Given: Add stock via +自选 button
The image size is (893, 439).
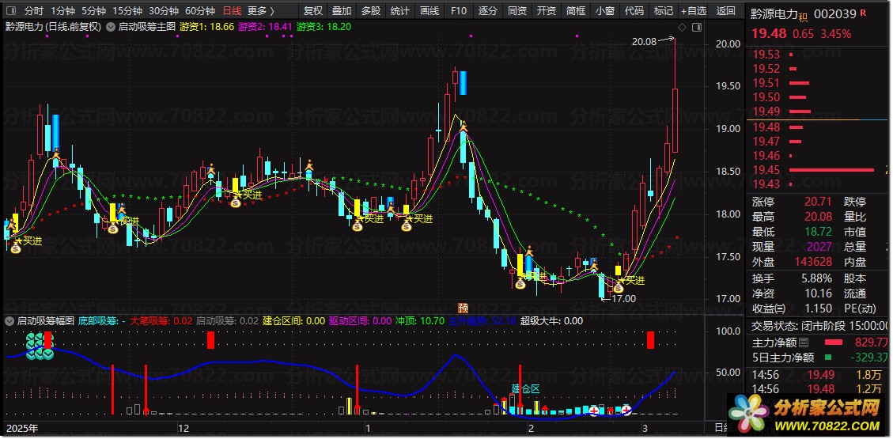Looking at the screenshot, I should (694, 11).
